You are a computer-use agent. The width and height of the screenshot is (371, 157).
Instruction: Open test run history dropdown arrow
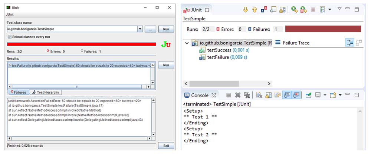(x=330, y=10)
